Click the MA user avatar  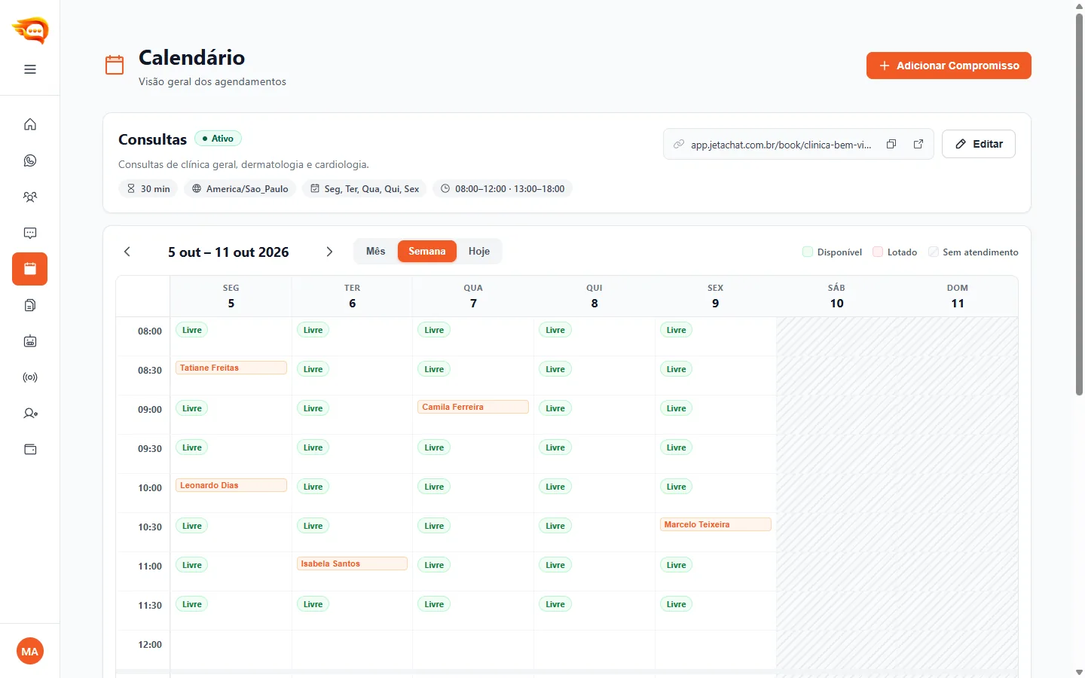[30, 652]
